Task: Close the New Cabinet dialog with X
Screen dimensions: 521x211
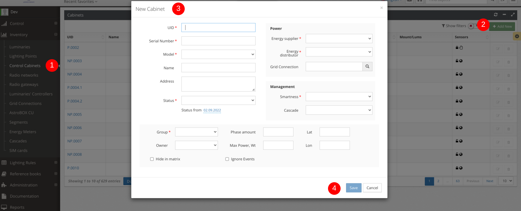Action: 381,8
